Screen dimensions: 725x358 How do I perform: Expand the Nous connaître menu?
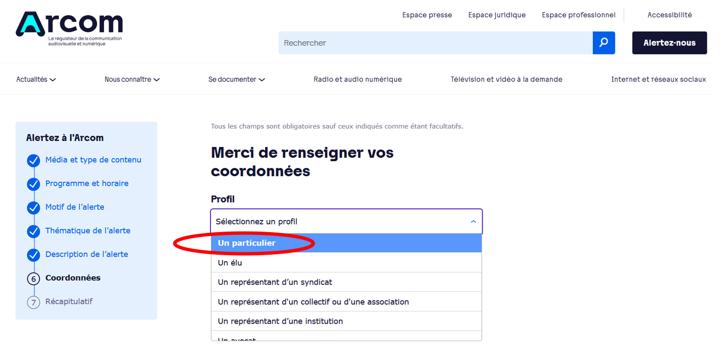132,80
